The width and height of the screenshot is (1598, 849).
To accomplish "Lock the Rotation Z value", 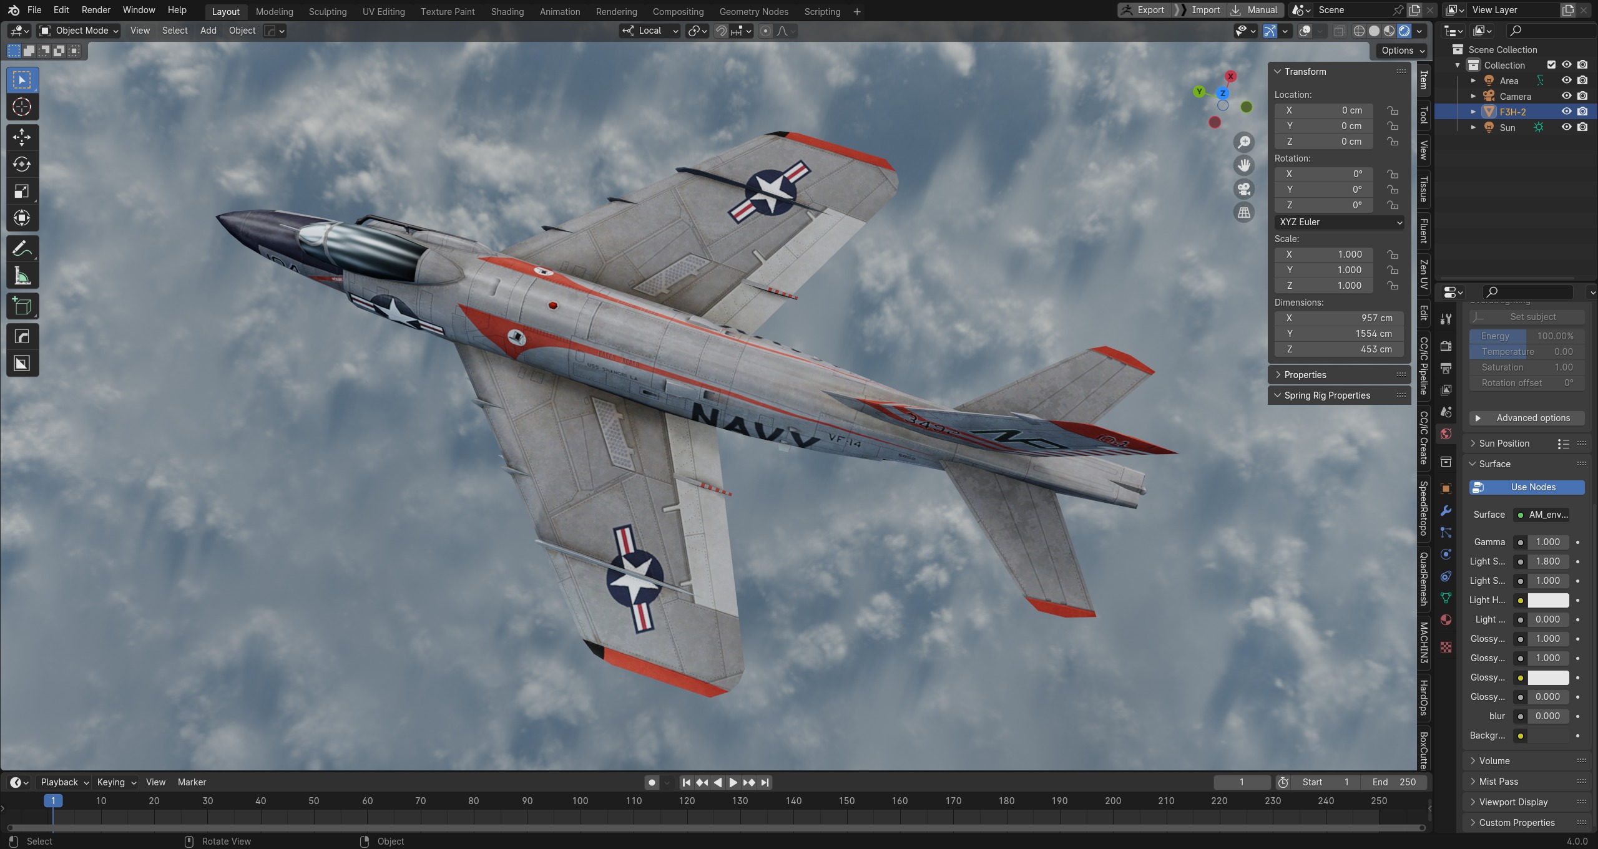I will point(1393,205).
